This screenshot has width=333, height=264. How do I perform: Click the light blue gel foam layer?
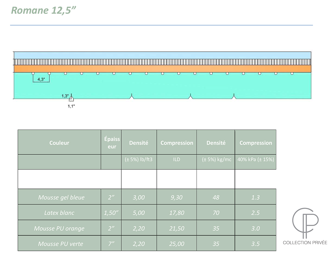(162, 55)
